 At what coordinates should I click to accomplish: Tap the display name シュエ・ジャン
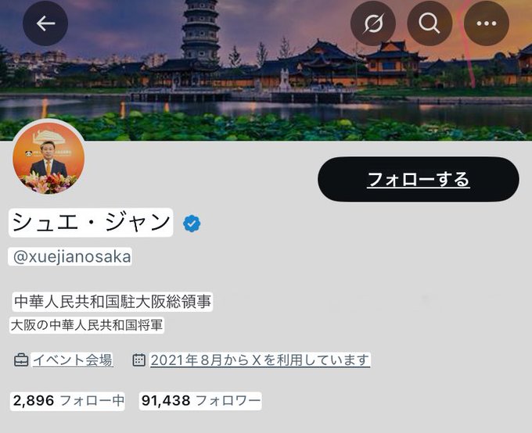point(91,223)
